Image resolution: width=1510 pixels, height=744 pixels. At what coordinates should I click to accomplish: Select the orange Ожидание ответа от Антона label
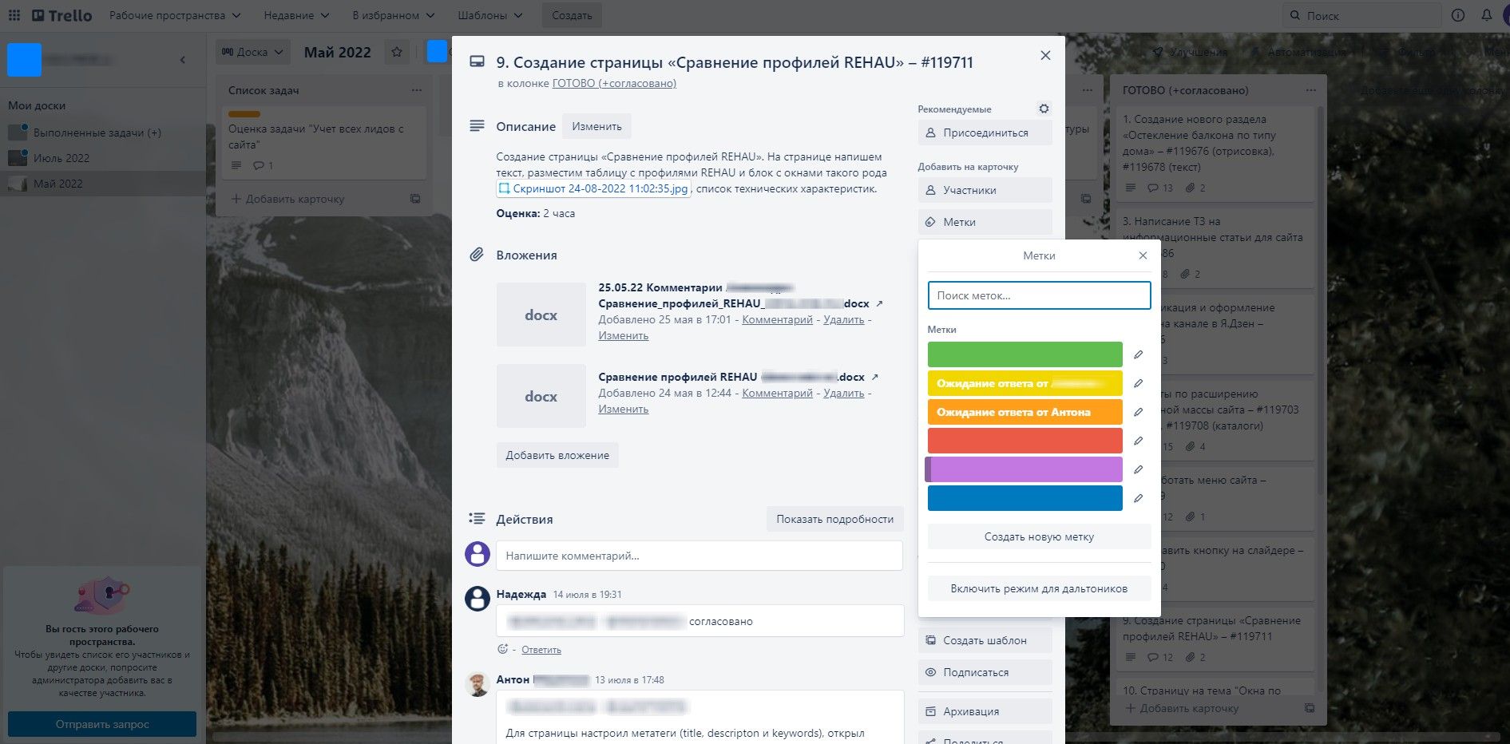coord(1025,412)
